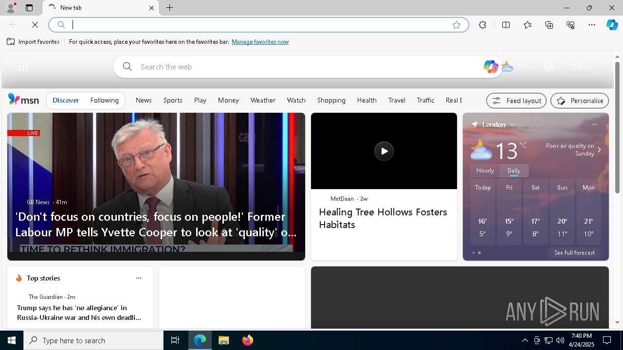Open Task View in taskbar
The height and width of the screenshot is (350, 623).
click(175, 340)
